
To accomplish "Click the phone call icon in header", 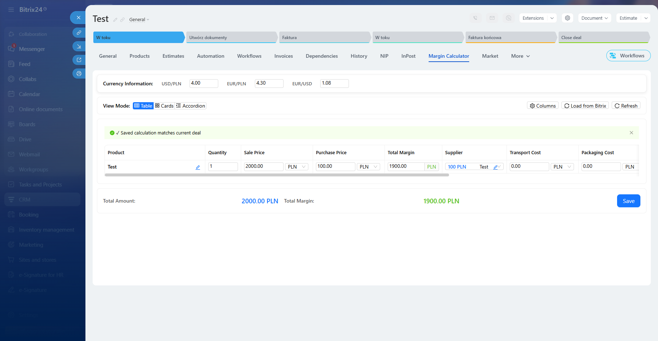I will point(475,18).
